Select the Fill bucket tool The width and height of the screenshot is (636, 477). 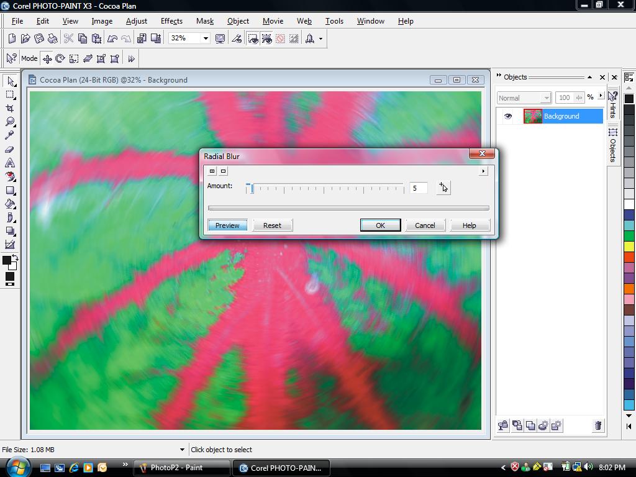(10, 204)
